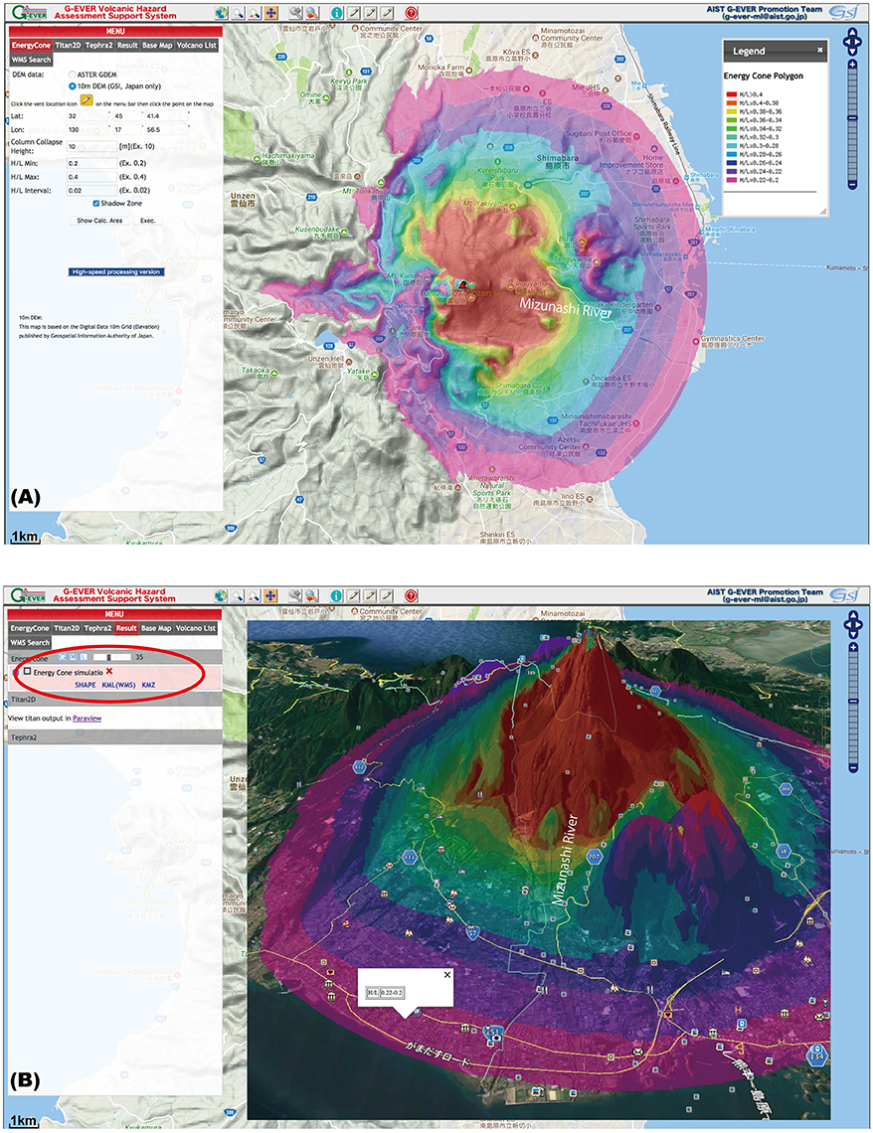
Task: Collapse EnergyCone results section header
Action: click(115, 657)
